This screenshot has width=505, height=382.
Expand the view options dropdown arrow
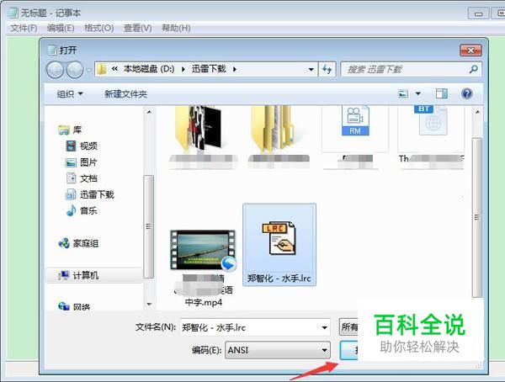point(418,93)
